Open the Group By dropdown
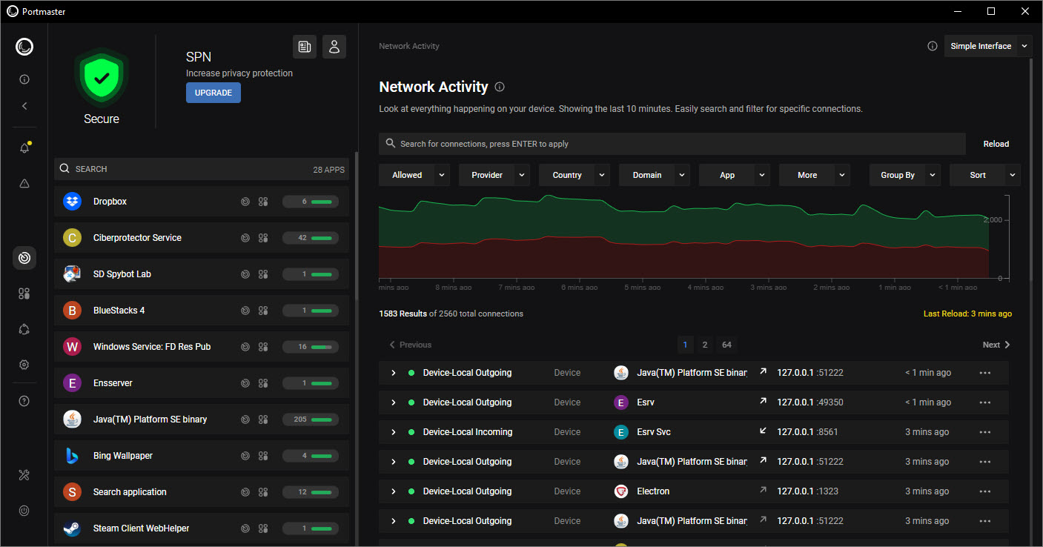 pyautogui.click(x=904, y=175)
